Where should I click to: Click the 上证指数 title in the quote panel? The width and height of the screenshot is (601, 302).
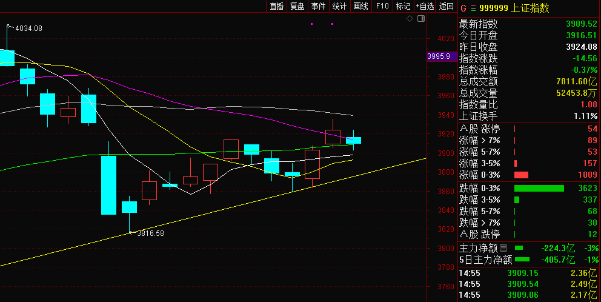[531, 8]
